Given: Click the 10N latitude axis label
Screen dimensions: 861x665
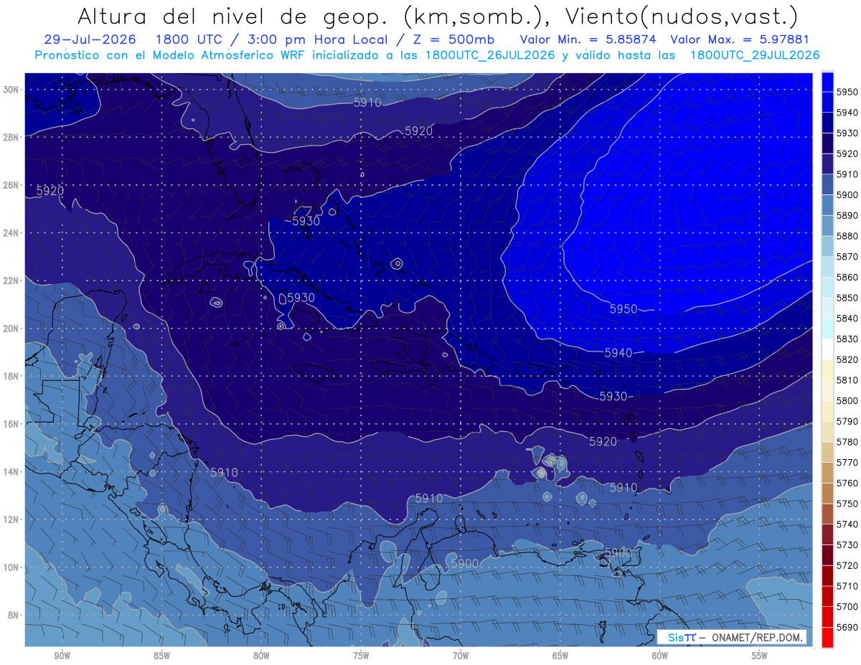Looking at the screenshot, I should tap(11, 567).
